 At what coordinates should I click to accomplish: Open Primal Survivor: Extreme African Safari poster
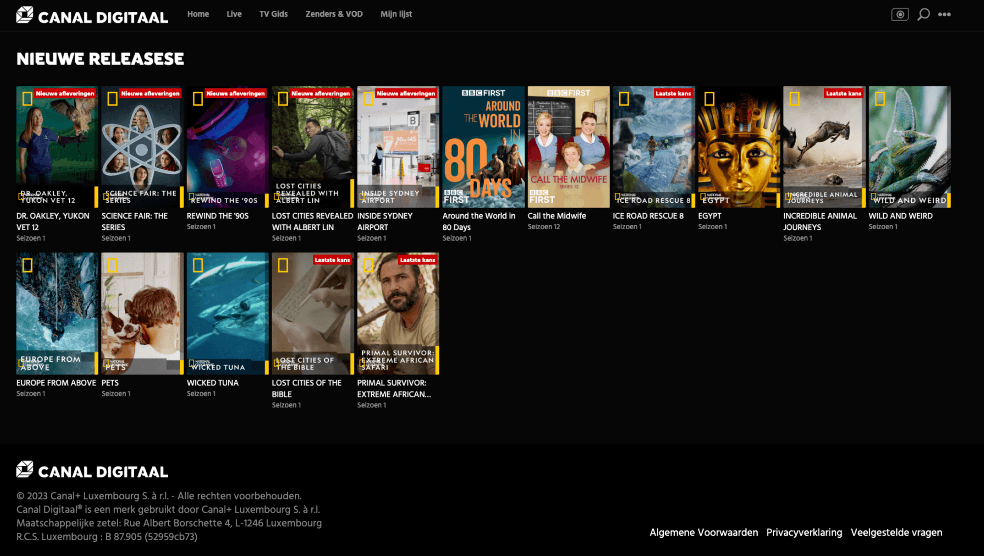tap(398, 313)
